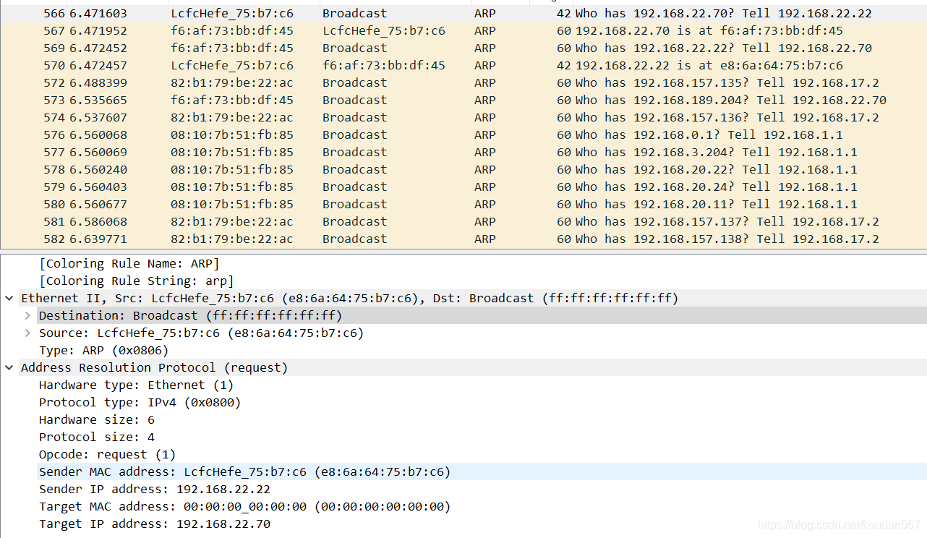Select packet 573 asking for 192.168.189.204

click(x=463, y=100)
